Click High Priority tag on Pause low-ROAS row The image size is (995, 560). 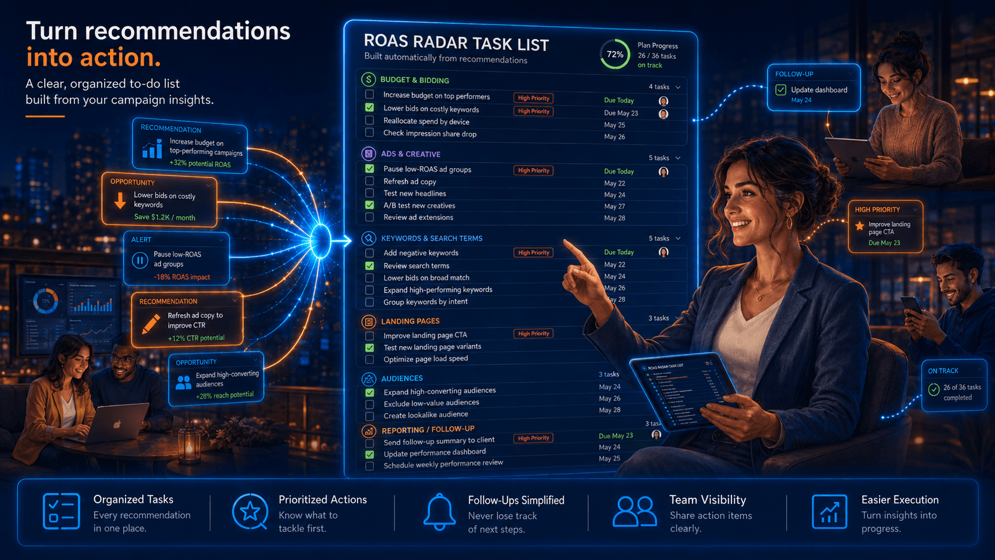tap(533, 170)
